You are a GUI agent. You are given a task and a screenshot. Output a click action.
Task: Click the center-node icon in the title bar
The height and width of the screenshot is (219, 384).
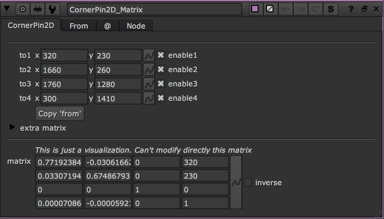point(22,9)
